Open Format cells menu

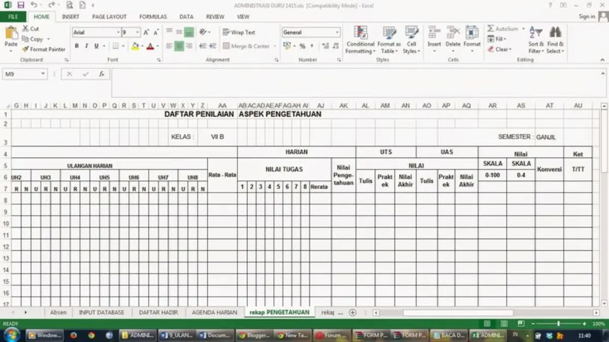click(472, 40)
